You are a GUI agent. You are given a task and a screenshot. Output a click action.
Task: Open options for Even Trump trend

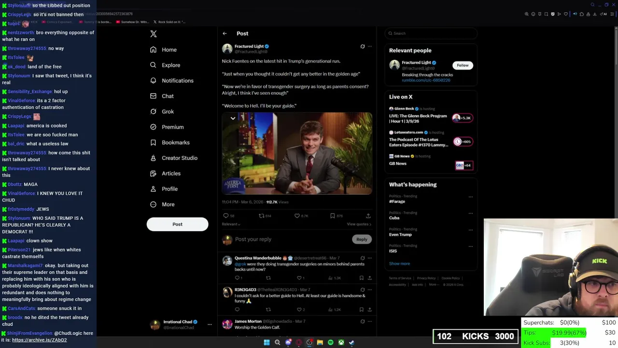click(471, 230)
